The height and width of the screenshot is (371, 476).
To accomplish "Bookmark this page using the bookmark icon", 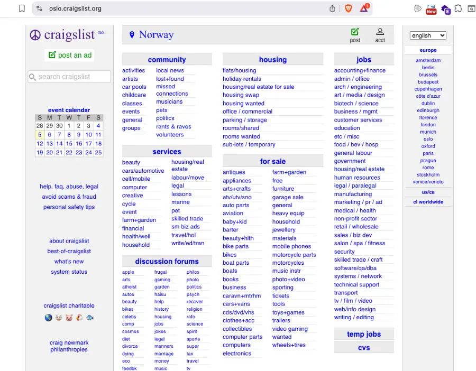I will [22, 8].
